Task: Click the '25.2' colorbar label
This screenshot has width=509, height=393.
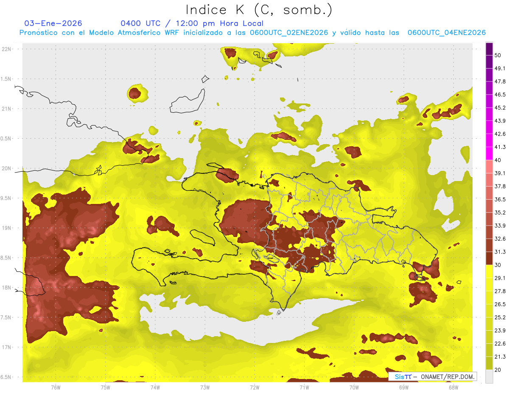Action: (500, 318)
